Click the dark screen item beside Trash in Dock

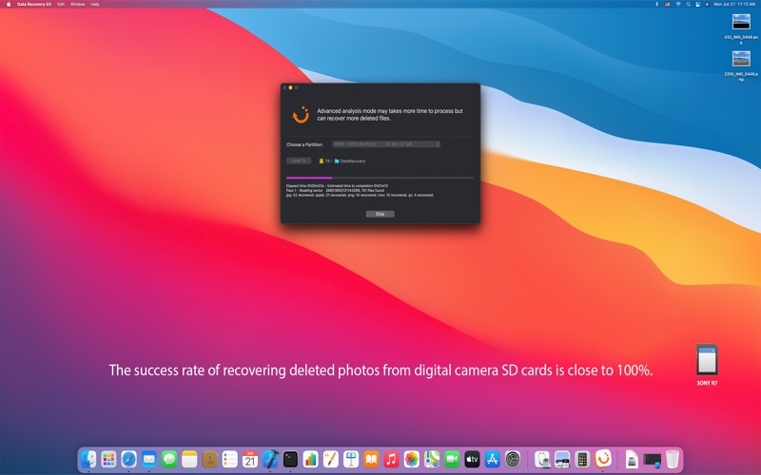[x=652, y=460]
